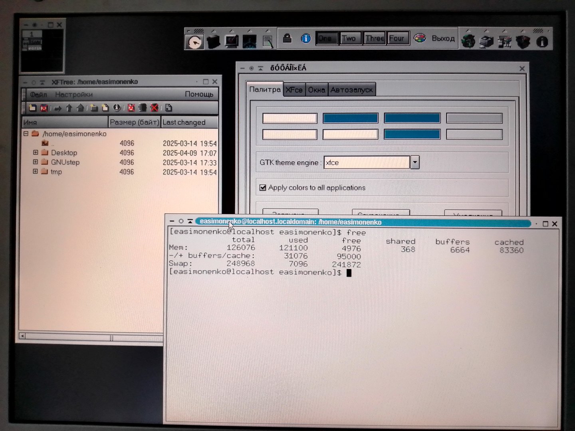This screenshot has height=431, width=575.
Task: Pick the first cream swatch in the top row
Action: (290, 118)
